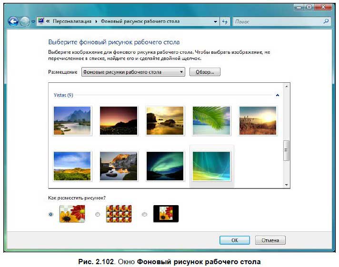Click the magnifier search icon

(326, 21)
